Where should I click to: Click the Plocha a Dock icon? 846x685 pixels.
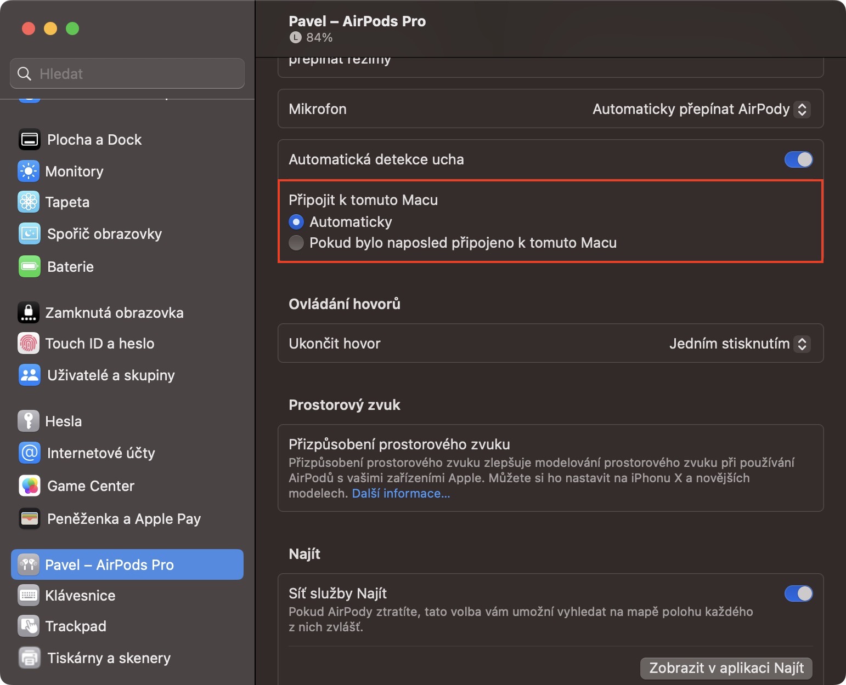tap(29, 140)
